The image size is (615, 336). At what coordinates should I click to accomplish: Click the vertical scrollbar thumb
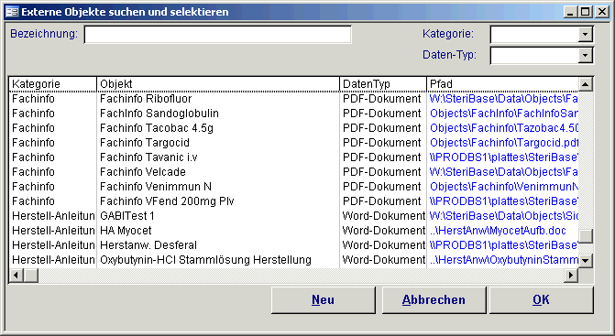point(585,236)
